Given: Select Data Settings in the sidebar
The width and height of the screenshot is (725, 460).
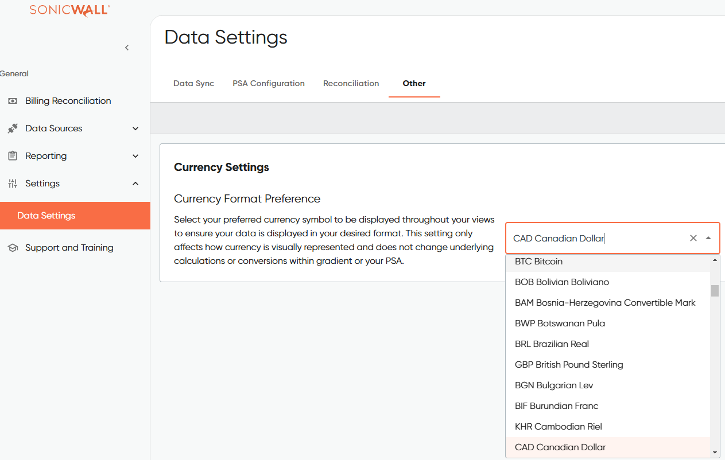Looking at the screenshot, I should point(75,216).
